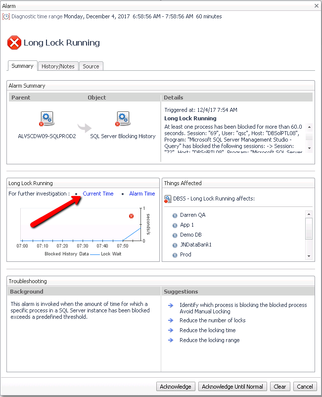Click the SQL Server Blocking History object icon

click(123, 119)
